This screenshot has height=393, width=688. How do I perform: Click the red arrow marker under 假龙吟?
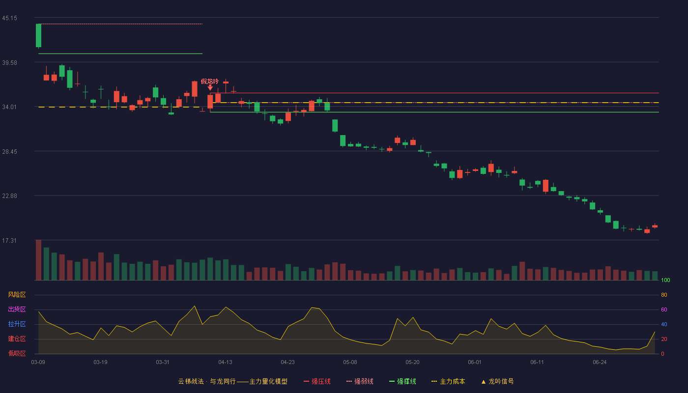tap(210, 88)
